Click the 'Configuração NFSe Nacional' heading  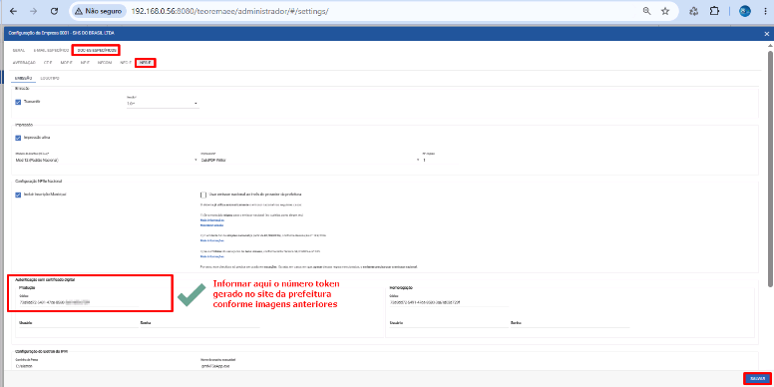tap(39, 182)
